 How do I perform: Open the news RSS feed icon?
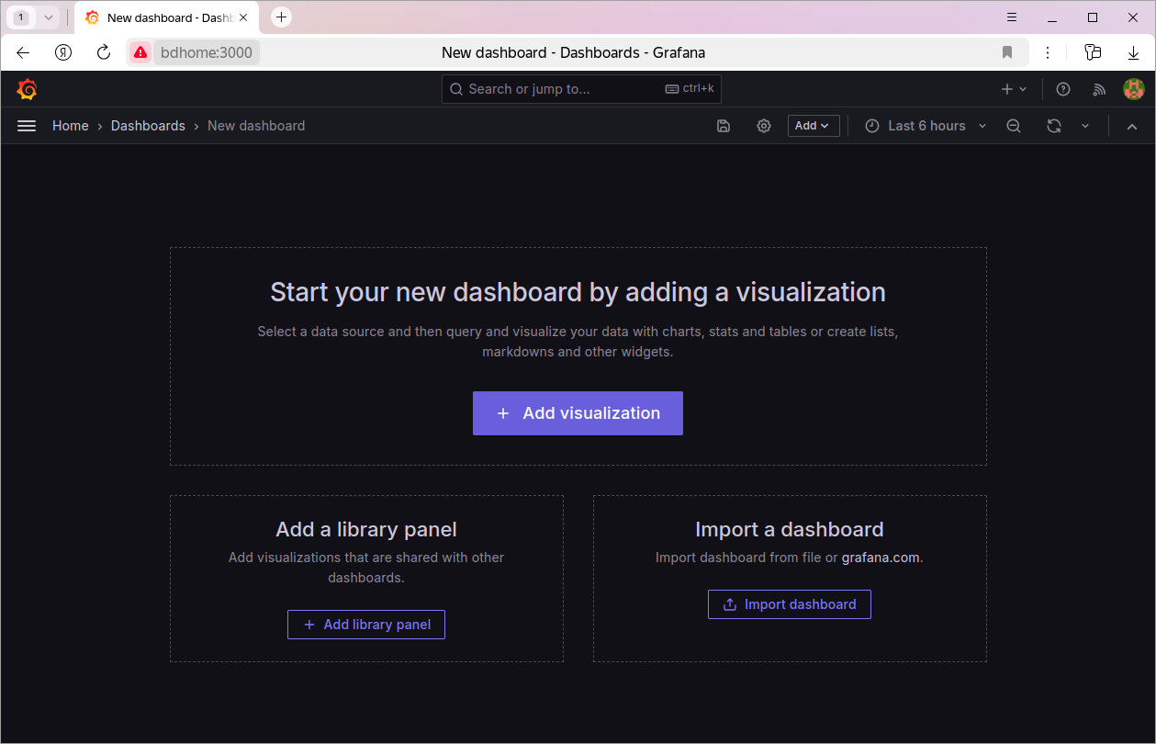click(1099, 89)
